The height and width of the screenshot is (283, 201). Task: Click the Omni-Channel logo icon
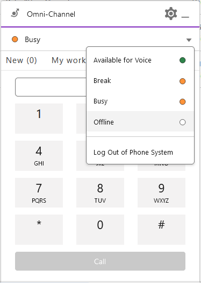pyautogui.click(x=15, y=13)
